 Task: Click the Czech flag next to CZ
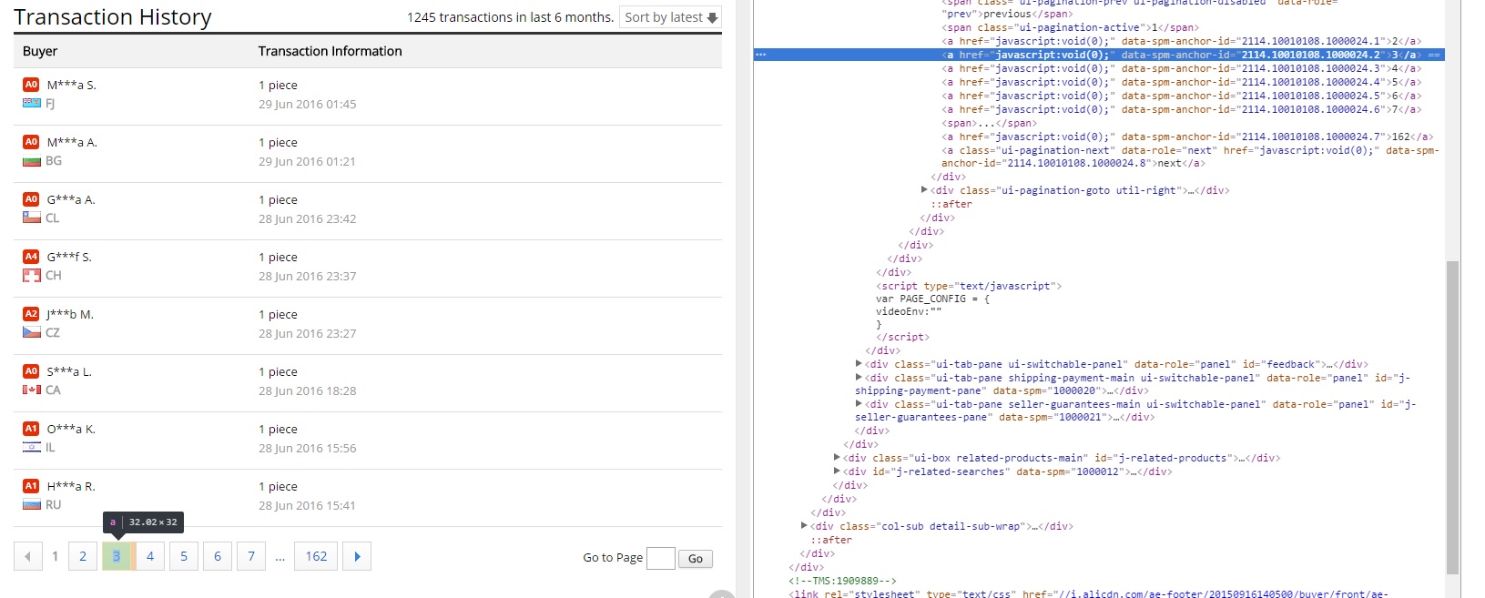pyautogui.click(x=32, y=332)
